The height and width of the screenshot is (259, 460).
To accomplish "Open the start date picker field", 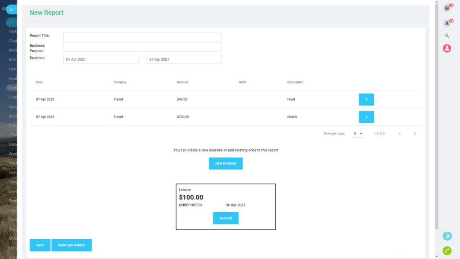I will click(x=101, y=59).
